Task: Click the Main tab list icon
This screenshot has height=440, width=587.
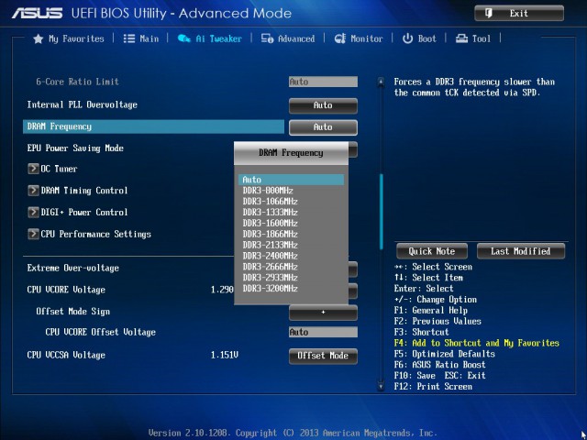Action: [x=129, y=38]
